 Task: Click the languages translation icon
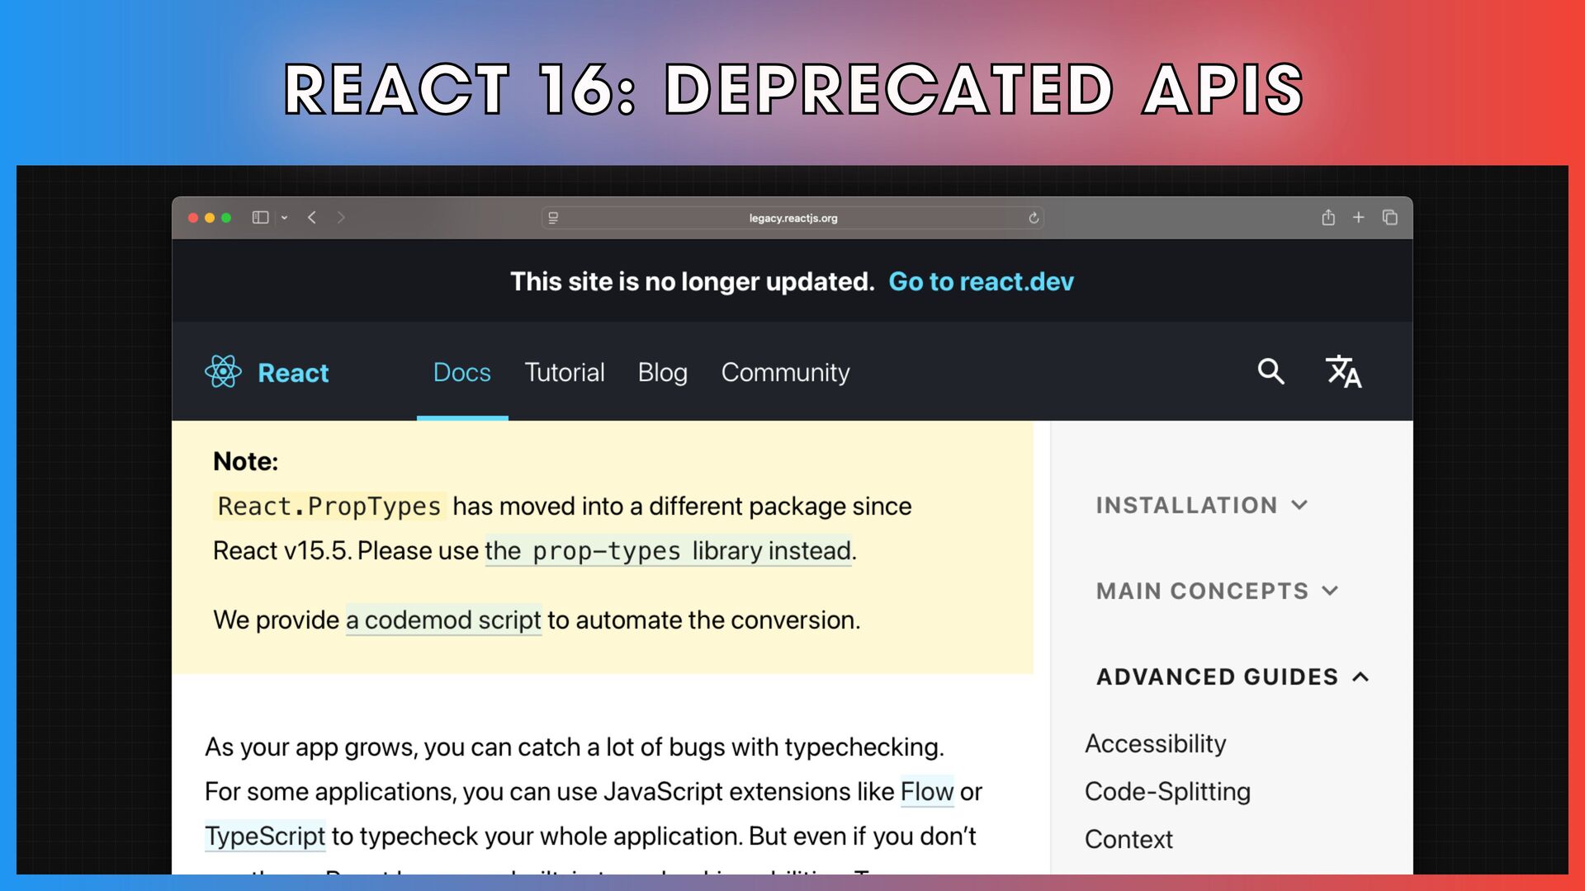pyautogui.click(x=1343, y=372)
